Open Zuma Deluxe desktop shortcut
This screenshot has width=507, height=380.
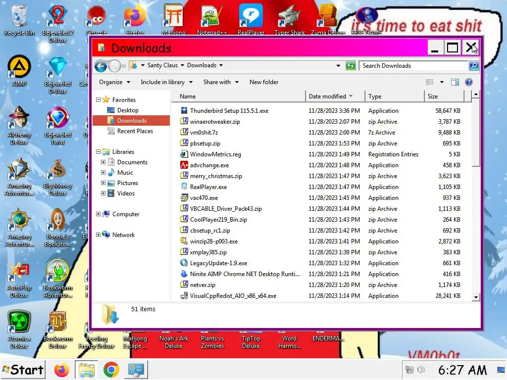328,19
